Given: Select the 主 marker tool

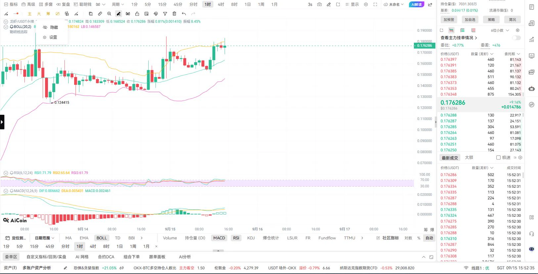Looking at the screenshot, I should pos(29,14).
